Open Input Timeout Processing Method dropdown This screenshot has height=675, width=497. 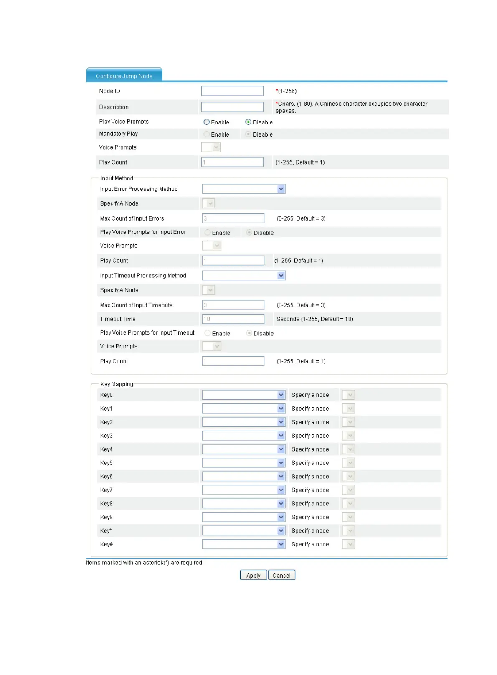tap(243, 275)
